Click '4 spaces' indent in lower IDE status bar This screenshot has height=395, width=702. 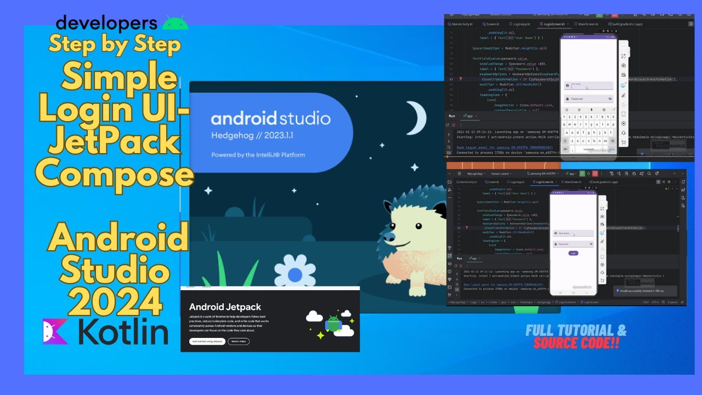click(672, 302)
